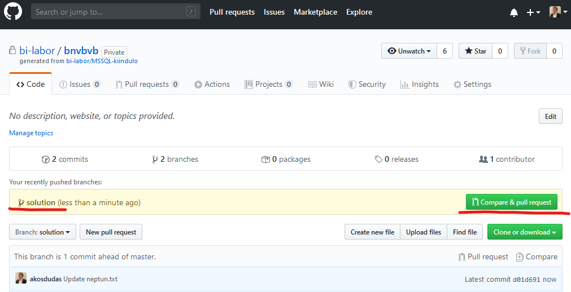The width and height of the screenshot is (571, 292).
Task: Click Find file
Action: [x=465, y=232]
